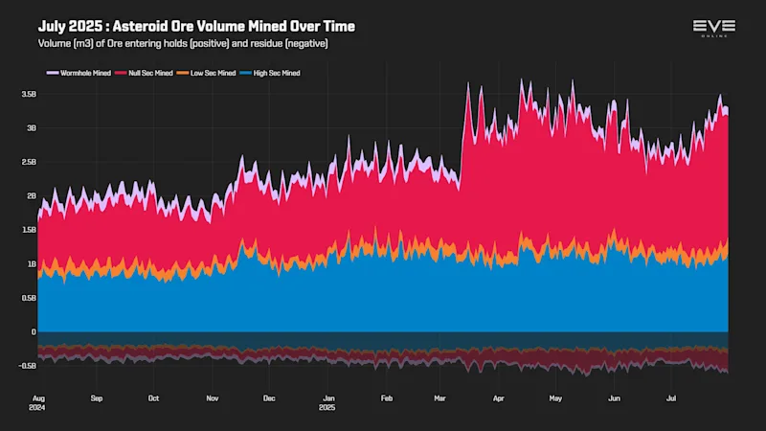Click the Oct x-axis label
This screenshot has width=766, height=431.
click(x=153, y=398)
